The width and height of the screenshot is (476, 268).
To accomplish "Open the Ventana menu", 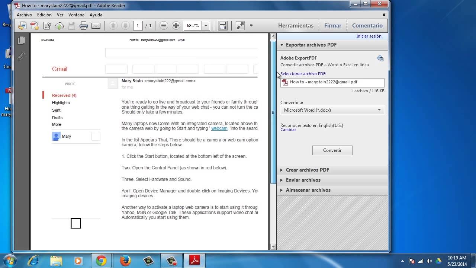I will pyautogui.click(x=76, y=15).
